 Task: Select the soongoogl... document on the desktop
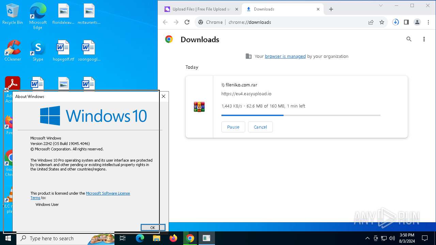89,51
